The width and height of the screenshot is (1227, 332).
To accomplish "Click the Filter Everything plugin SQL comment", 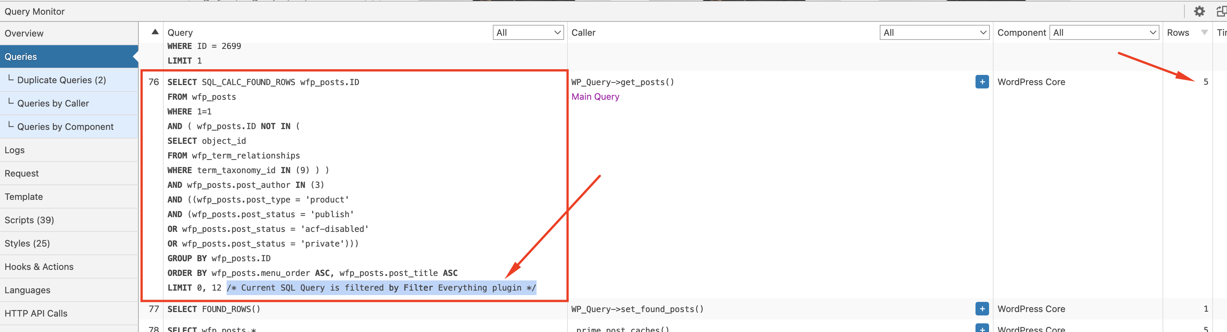I will point(382,287).
